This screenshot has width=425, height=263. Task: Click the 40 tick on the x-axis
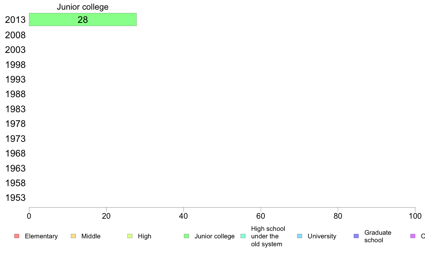point(184,216)
